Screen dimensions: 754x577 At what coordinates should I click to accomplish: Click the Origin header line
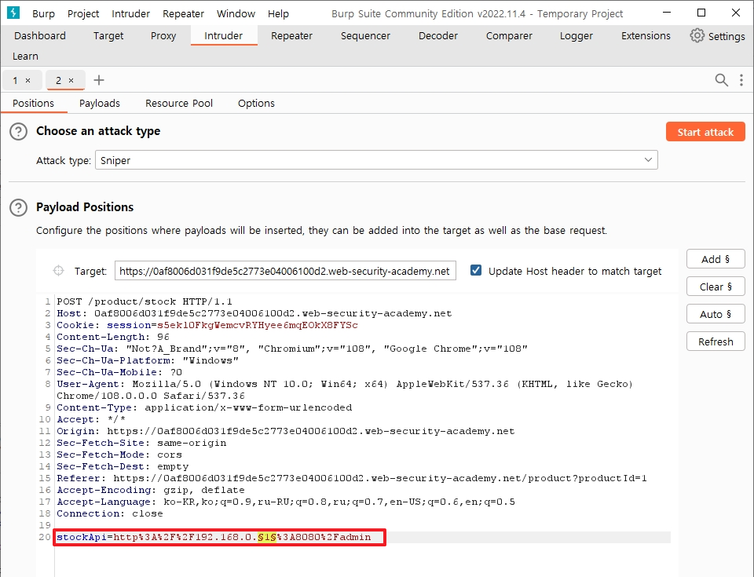[286, 431]
